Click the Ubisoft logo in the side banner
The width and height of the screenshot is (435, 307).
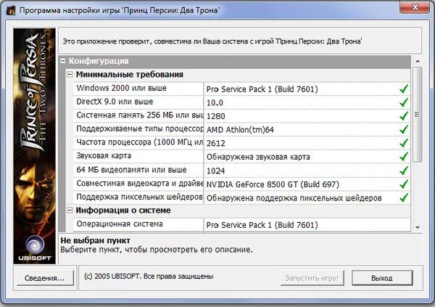(35, 247)
